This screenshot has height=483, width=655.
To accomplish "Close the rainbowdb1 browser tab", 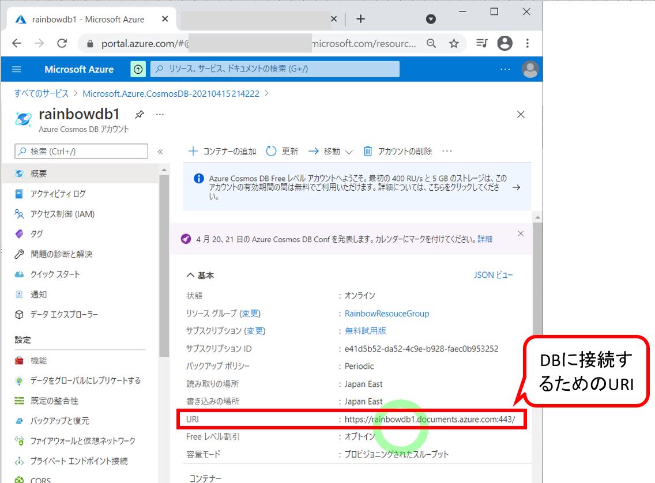I will 164,19.
